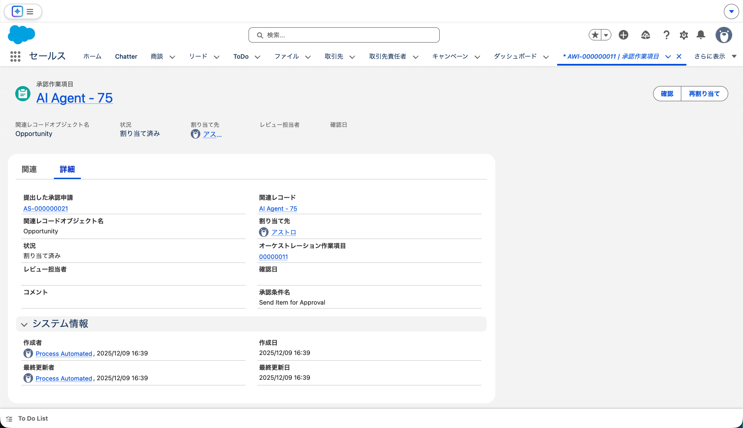Click the Salesforce cloud logo
This screenshot has height=428, width=743.
coord(21,35)
